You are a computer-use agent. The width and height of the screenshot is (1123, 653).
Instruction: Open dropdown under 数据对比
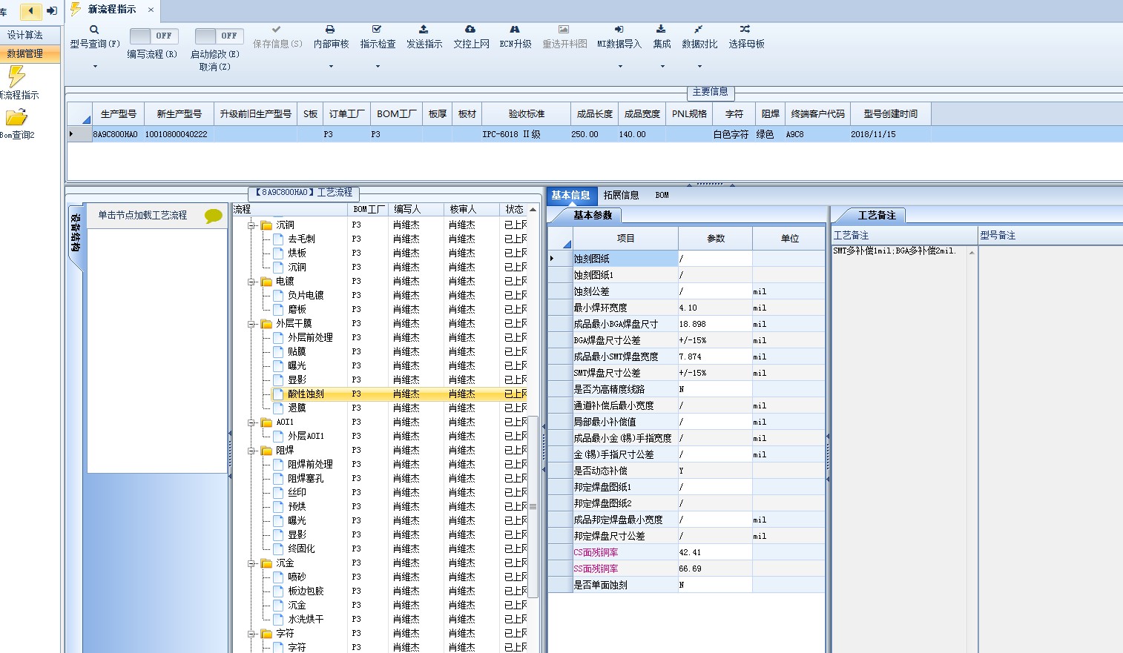699,67
